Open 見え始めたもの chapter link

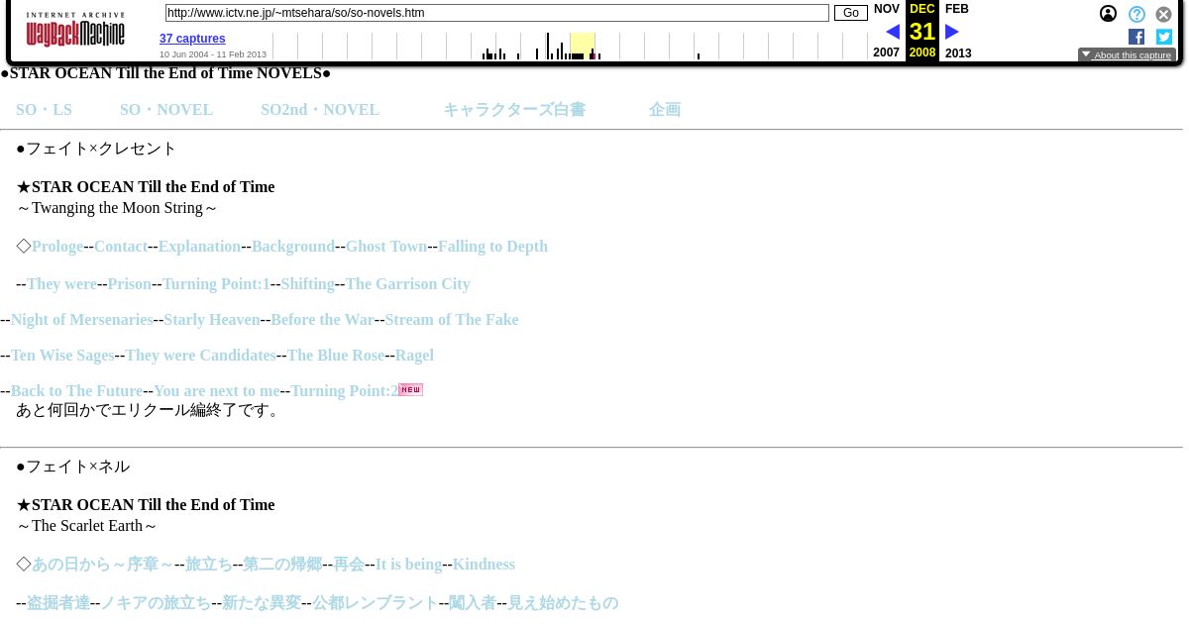click(x=563, y=603)
